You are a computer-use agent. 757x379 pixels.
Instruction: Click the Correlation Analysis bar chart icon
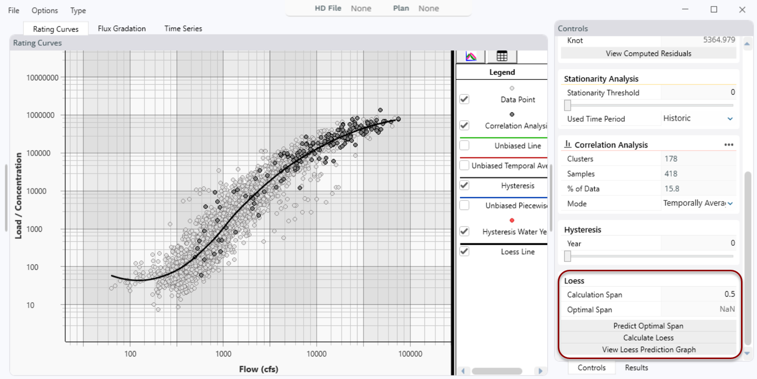pos(568,145)
